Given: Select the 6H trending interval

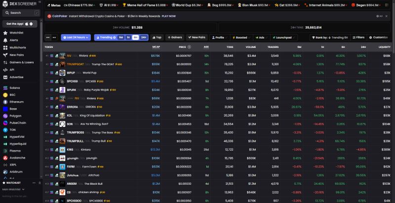Looking at the screenshot, I should (x=135, y=38).
